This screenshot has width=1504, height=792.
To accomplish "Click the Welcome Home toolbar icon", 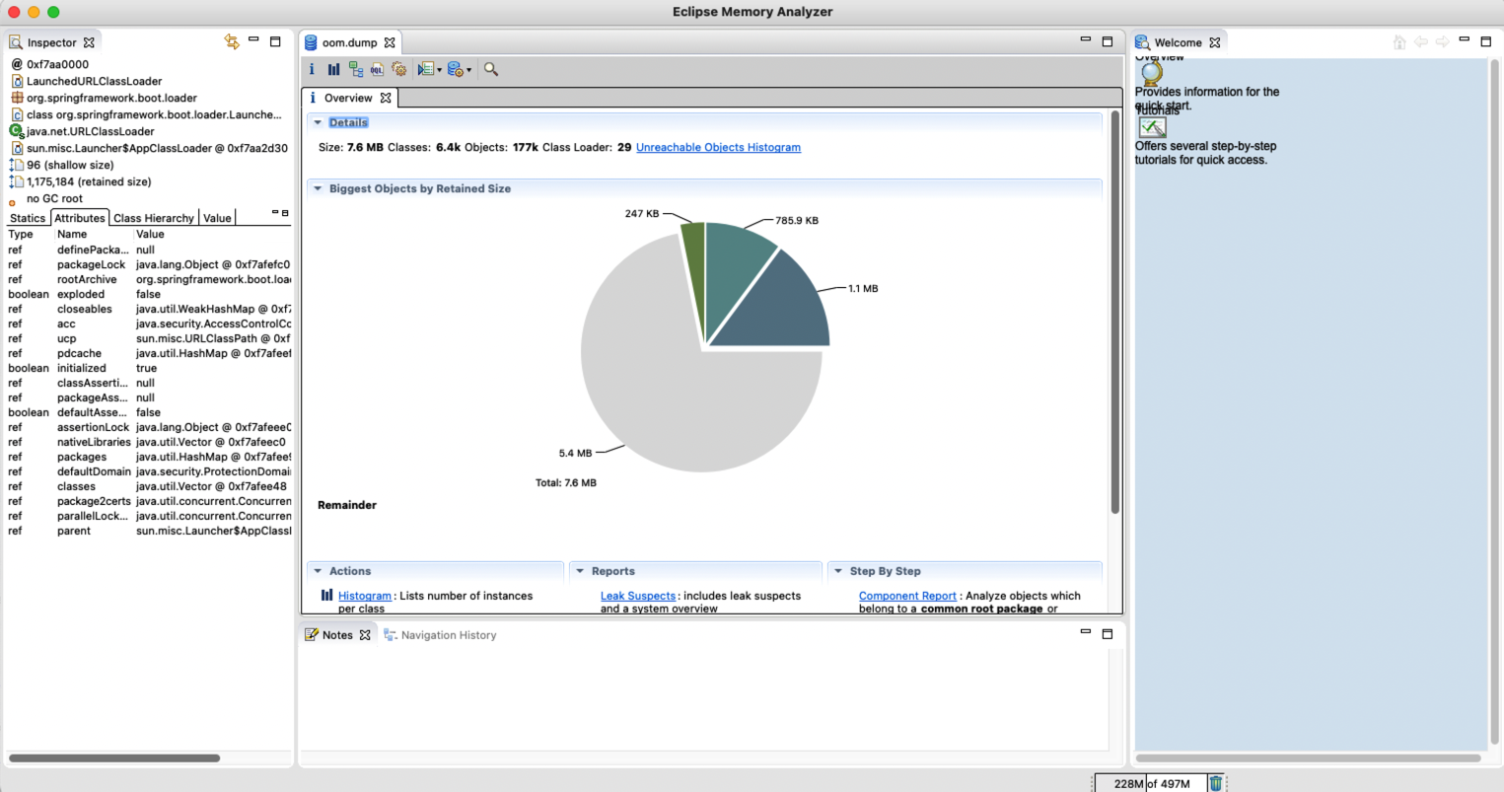I will tap(1398, 41).
